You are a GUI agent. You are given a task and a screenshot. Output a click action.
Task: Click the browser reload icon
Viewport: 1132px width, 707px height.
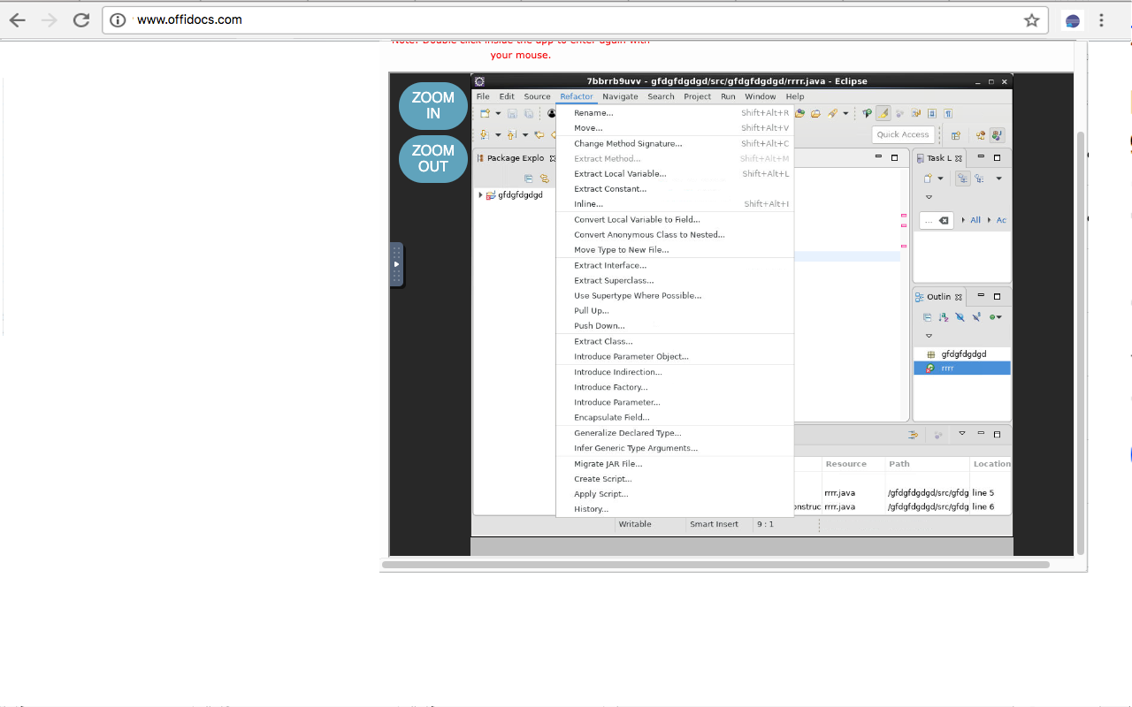81,20
